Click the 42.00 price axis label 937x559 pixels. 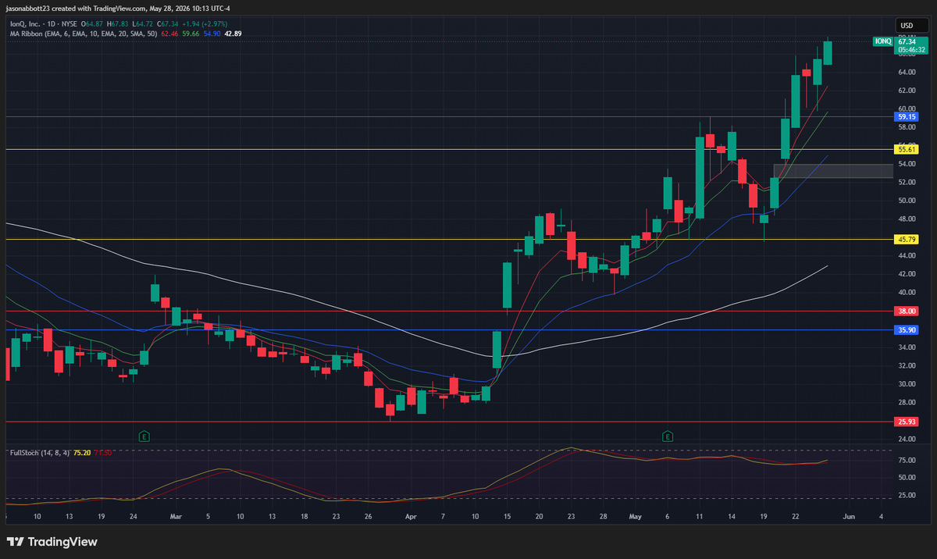pyautogui.click(x=907, y=274)
